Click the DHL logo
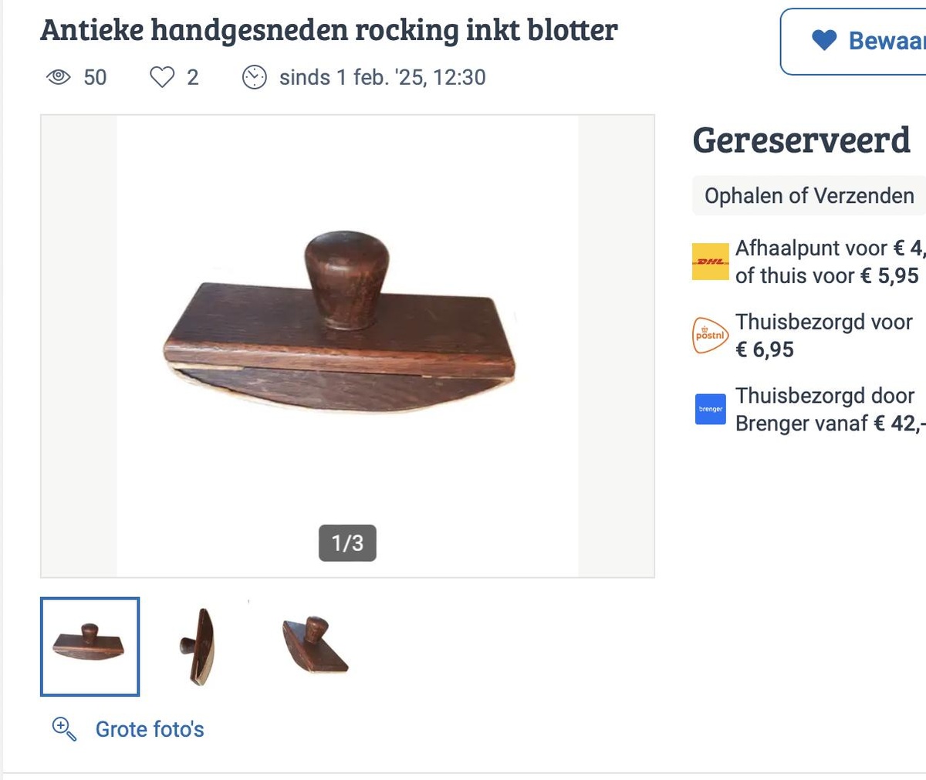The height and width of the screenshot is (780, 926). coord(710,262)
